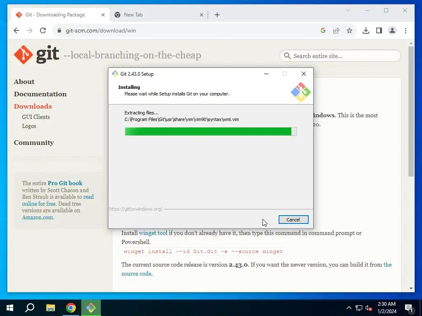422x316 pixels.
Task: Click the Git for Windows logo in installer header
Action: (300, 92)
